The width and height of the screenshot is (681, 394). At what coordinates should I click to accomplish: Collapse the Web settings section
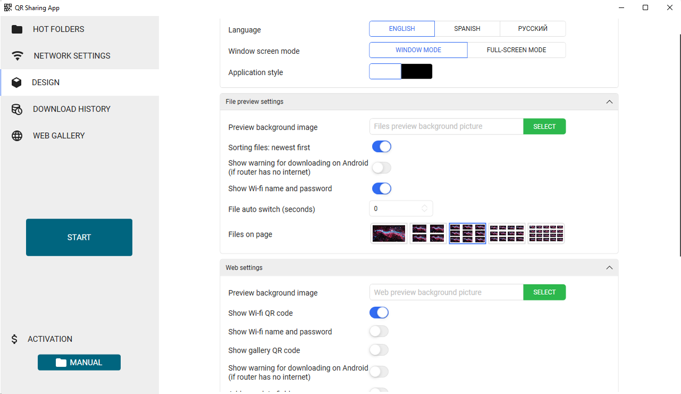click(609, 267)
